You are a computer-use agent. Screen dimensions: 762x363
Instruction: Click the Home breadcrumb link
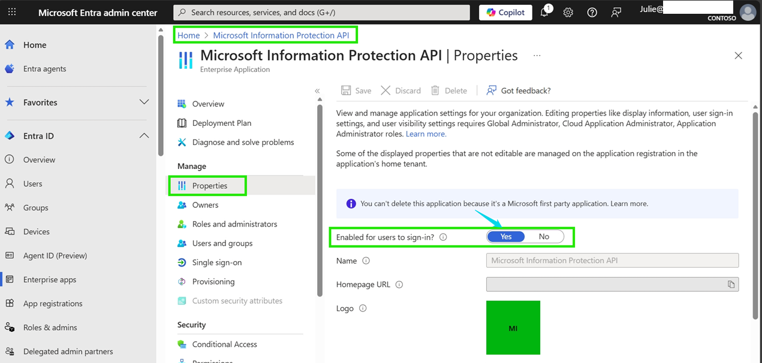click(x=188, y=35)
